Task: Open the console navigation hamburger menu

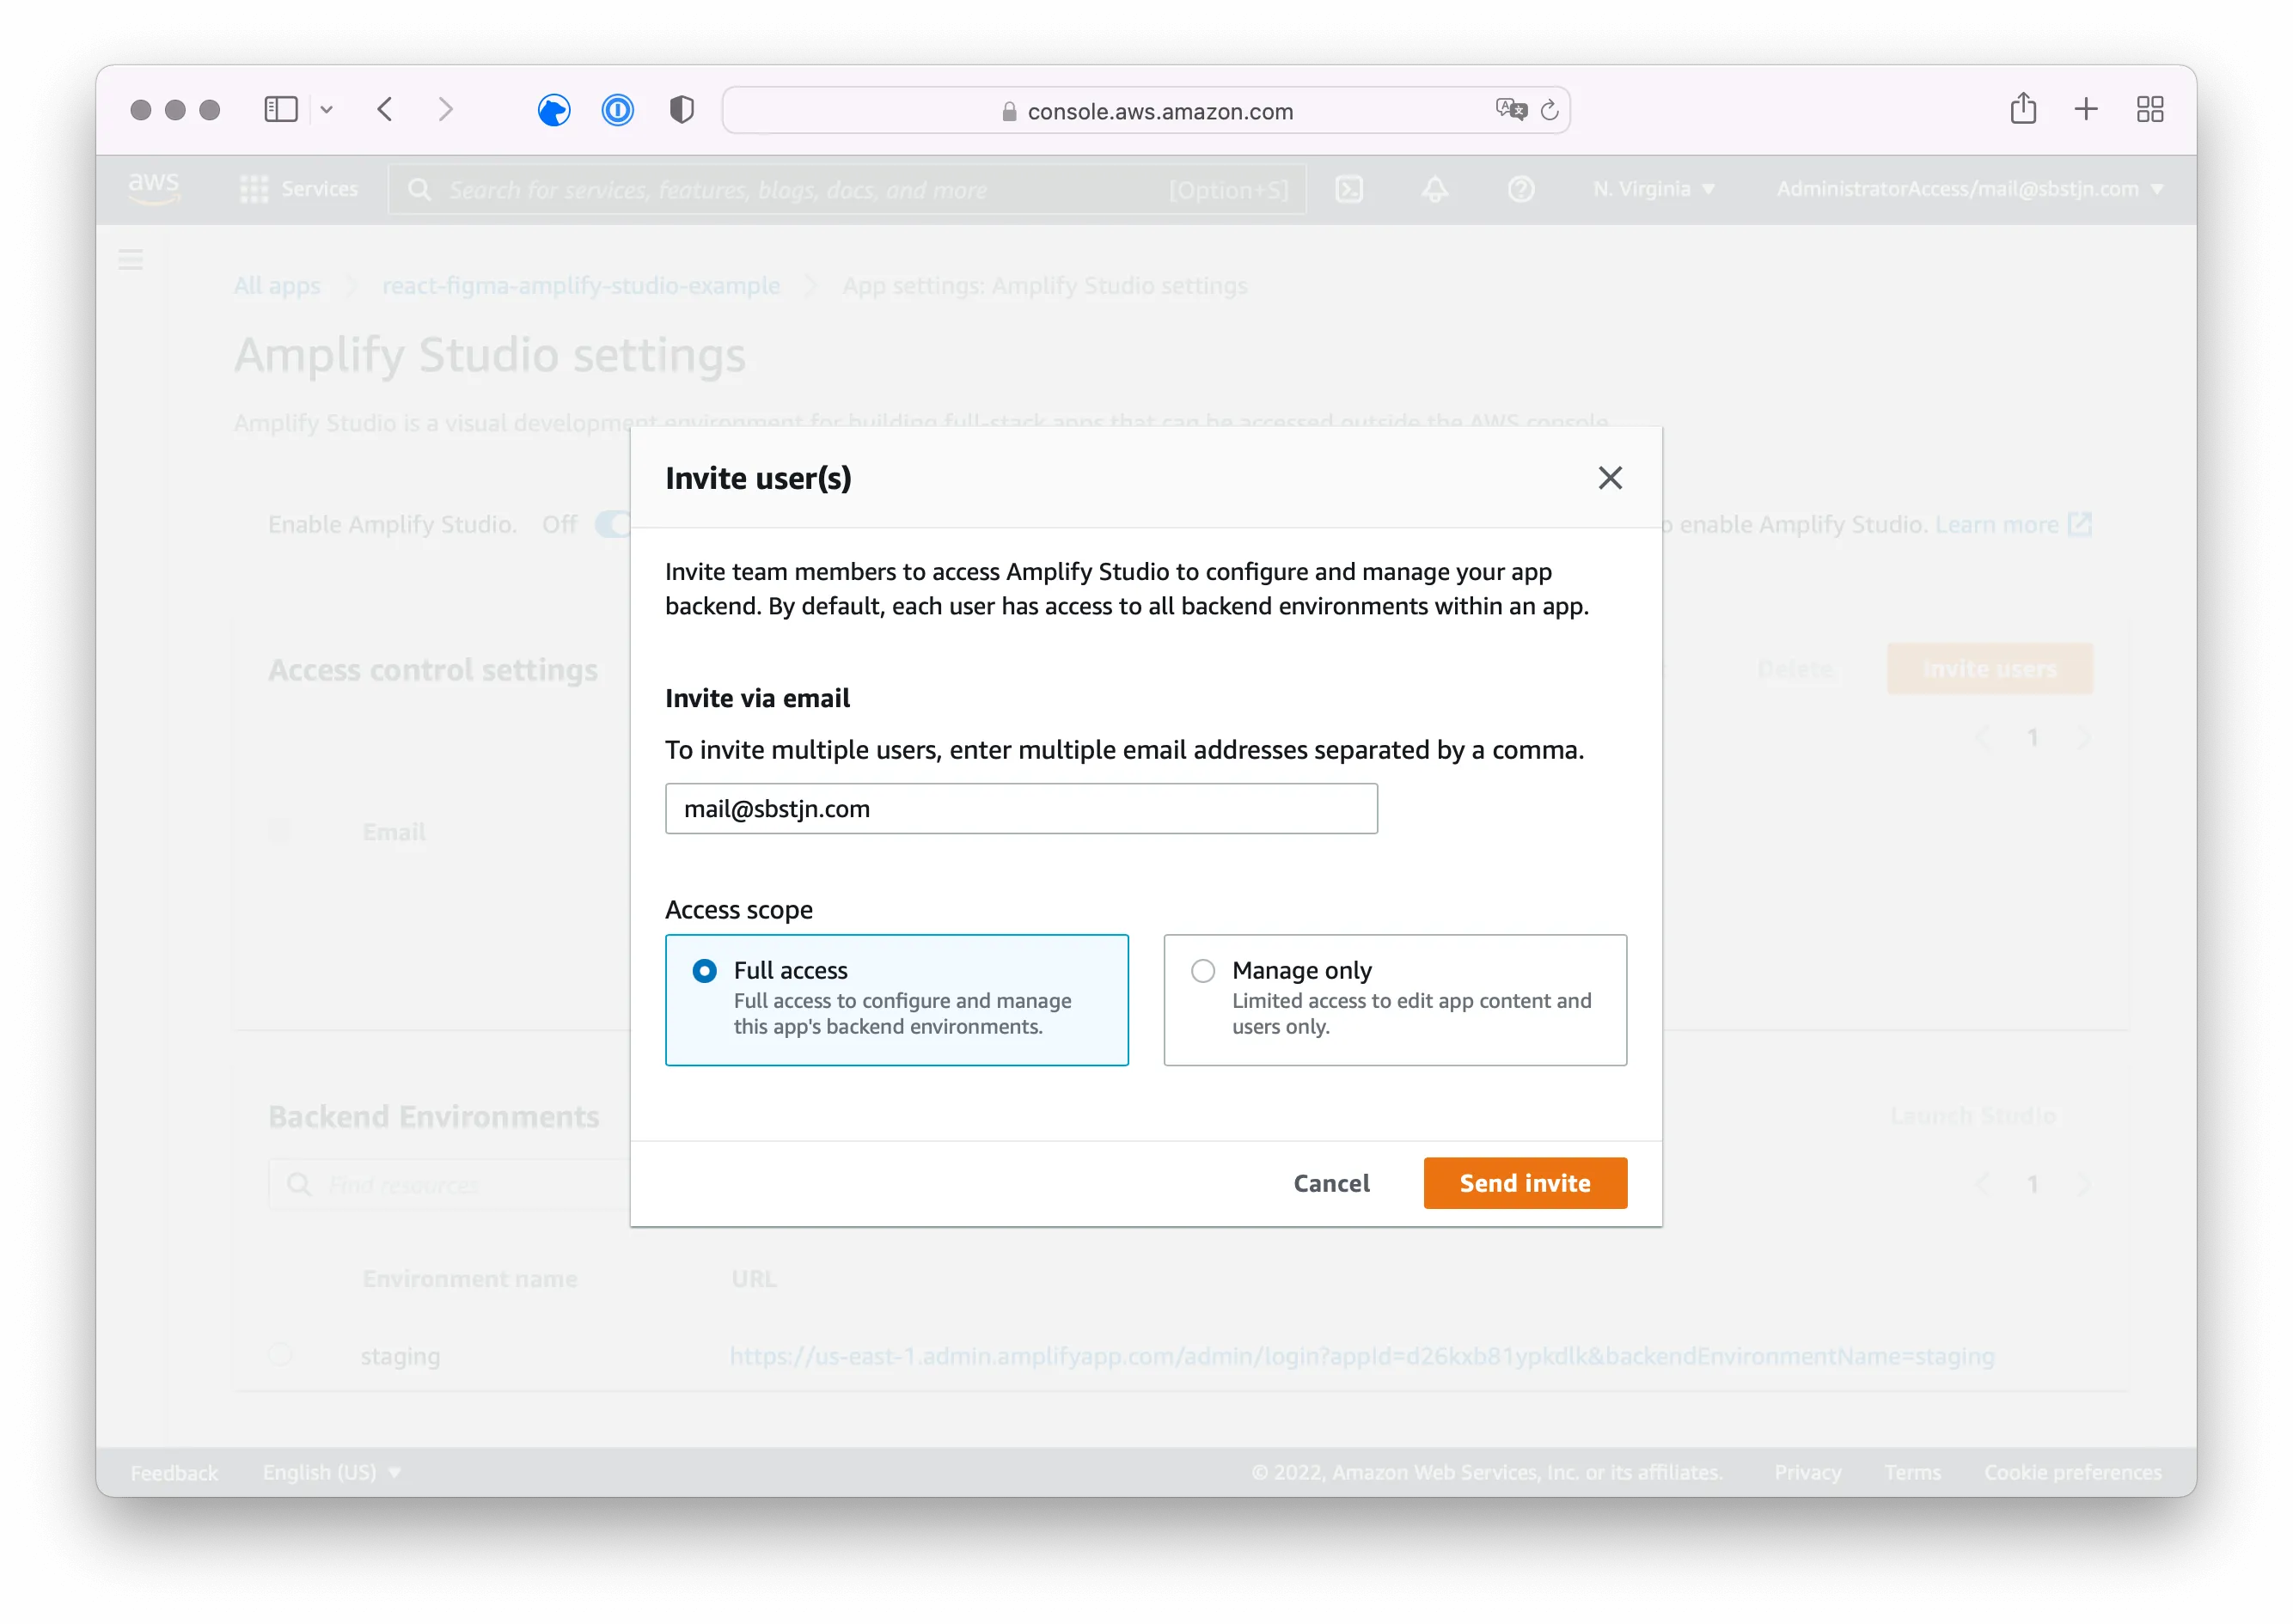Action: (x=130, y=259)
